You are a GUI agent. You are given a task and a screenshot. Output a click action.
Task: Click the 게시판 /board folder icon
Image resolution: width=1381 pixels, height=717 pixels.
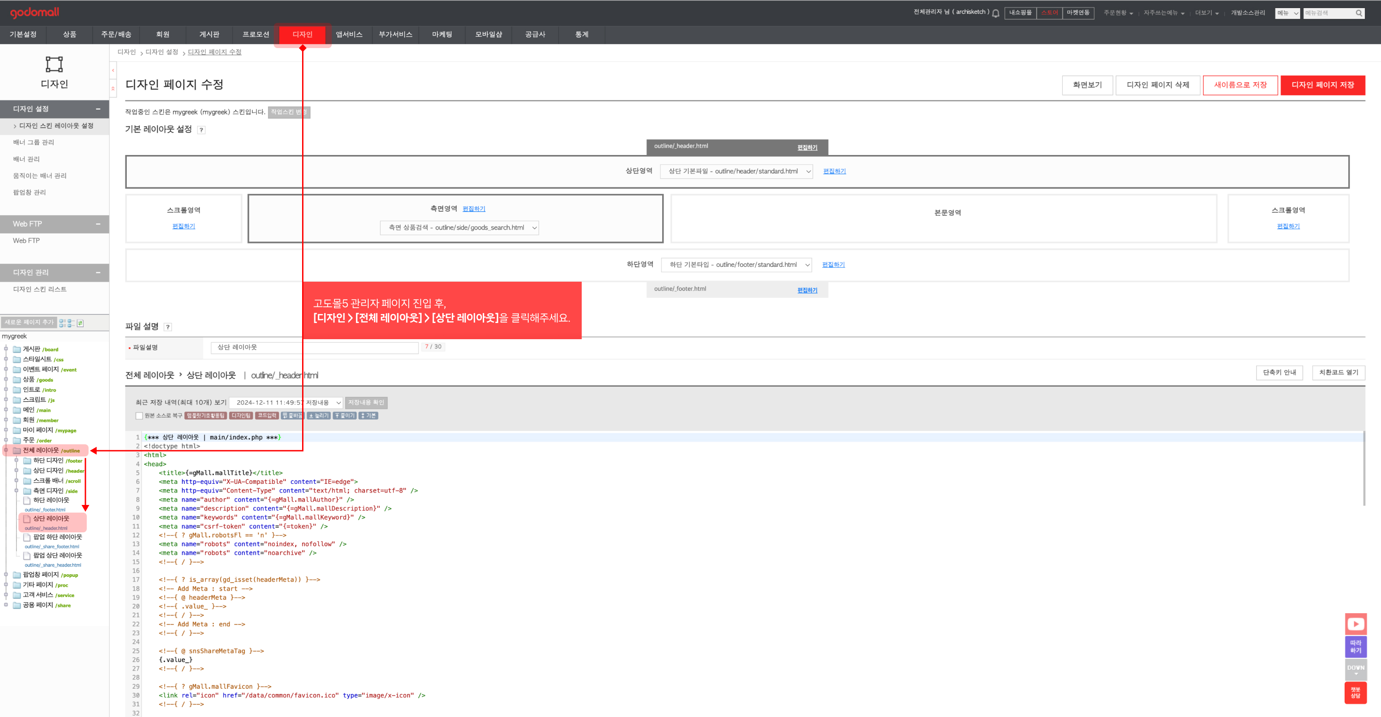(x=17, y=350)
